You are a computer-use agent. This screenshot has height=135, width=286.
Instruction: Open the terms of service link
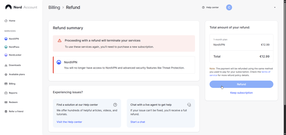pos(240,73)
